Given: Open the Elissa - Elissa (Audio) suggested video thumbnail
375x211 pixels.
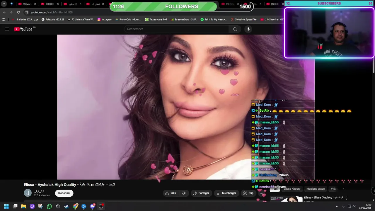Looking at the screenshot, I should point(286,199).
